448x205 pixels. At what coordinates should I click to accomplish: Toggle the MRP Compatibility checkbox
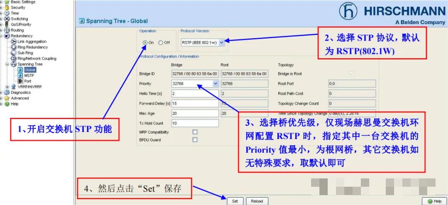pyautogui.click(x=195, y=132)
